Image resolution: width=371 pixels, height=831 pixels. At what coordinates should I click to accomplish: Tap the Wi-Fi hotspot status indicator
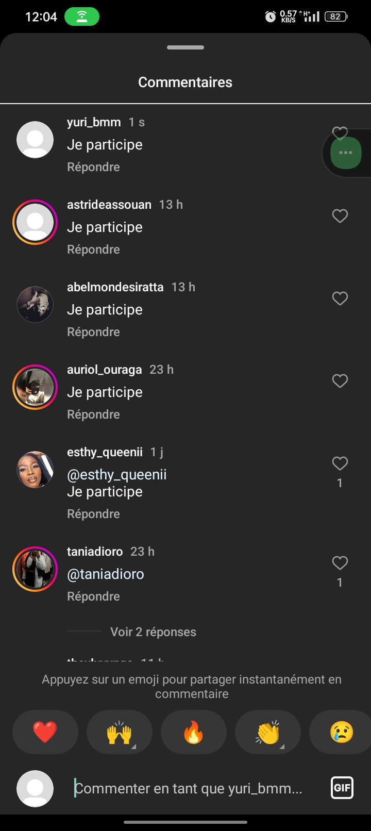point(82,16)
